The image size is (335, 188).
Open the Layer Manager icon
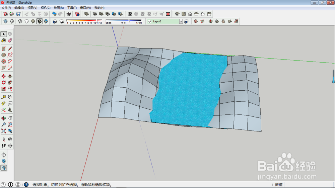[186, 21]
